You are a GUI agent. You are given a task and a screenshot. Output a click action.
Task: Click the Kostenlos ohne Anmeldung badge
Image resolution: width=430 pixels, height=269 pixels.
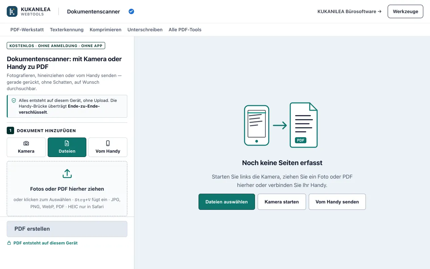pyautogui.click(x=56, y=46)
